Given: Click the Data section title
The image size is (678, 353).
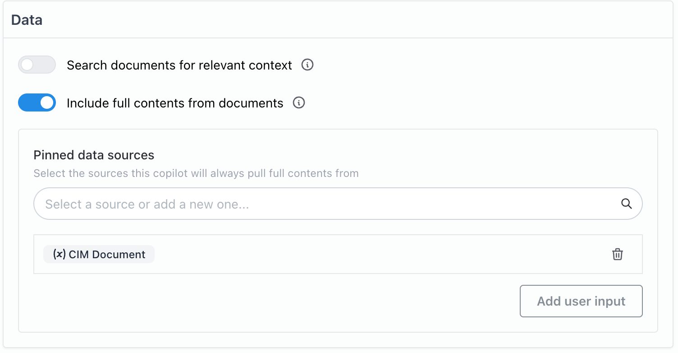Looking at the screenshot, I should coord(27,20).
